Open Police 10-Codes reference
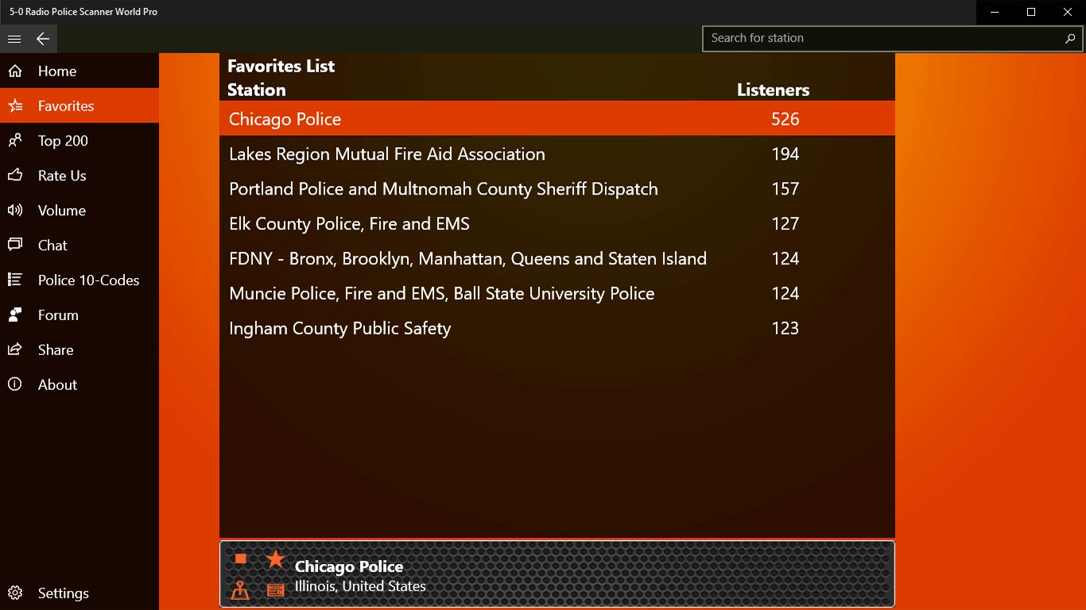 tap(80, 280)
